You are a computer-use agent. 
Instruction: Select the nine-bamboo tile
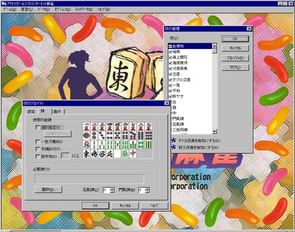pos(149,145)
